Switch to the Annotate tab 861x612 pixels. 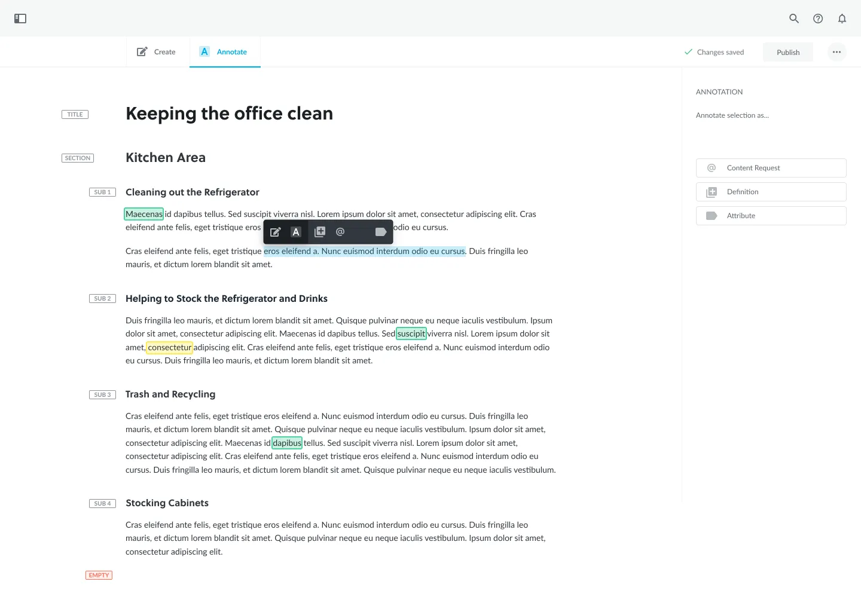[225, 52]
